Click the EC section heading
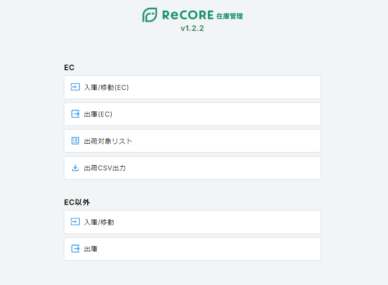 pyautogui.click(x=69, y=67)
